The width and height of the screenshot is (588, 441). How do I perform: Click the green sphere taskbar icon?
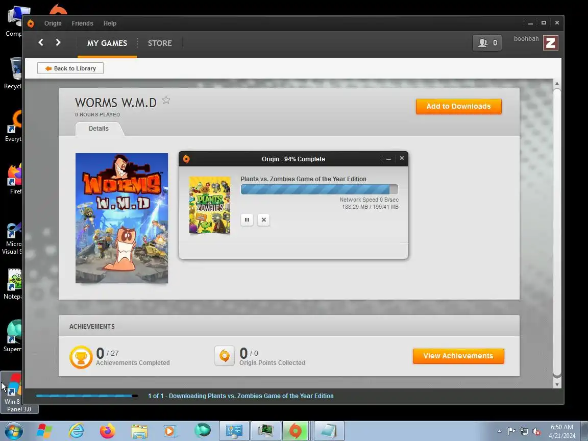click(203, 430)
